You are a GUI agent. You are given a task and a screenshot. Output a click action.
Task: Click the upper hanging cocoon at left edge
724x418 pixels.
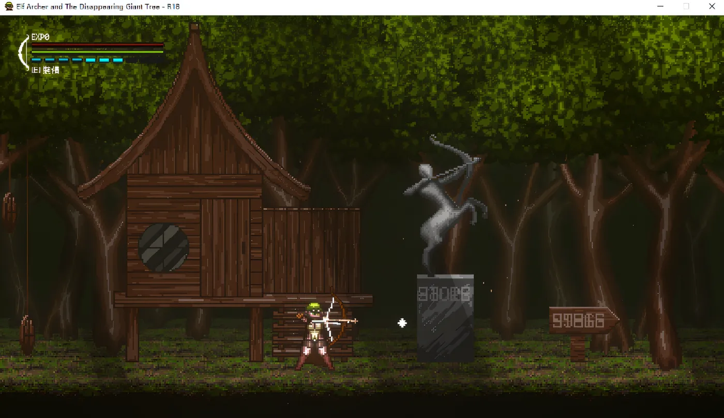coord(9,212)
